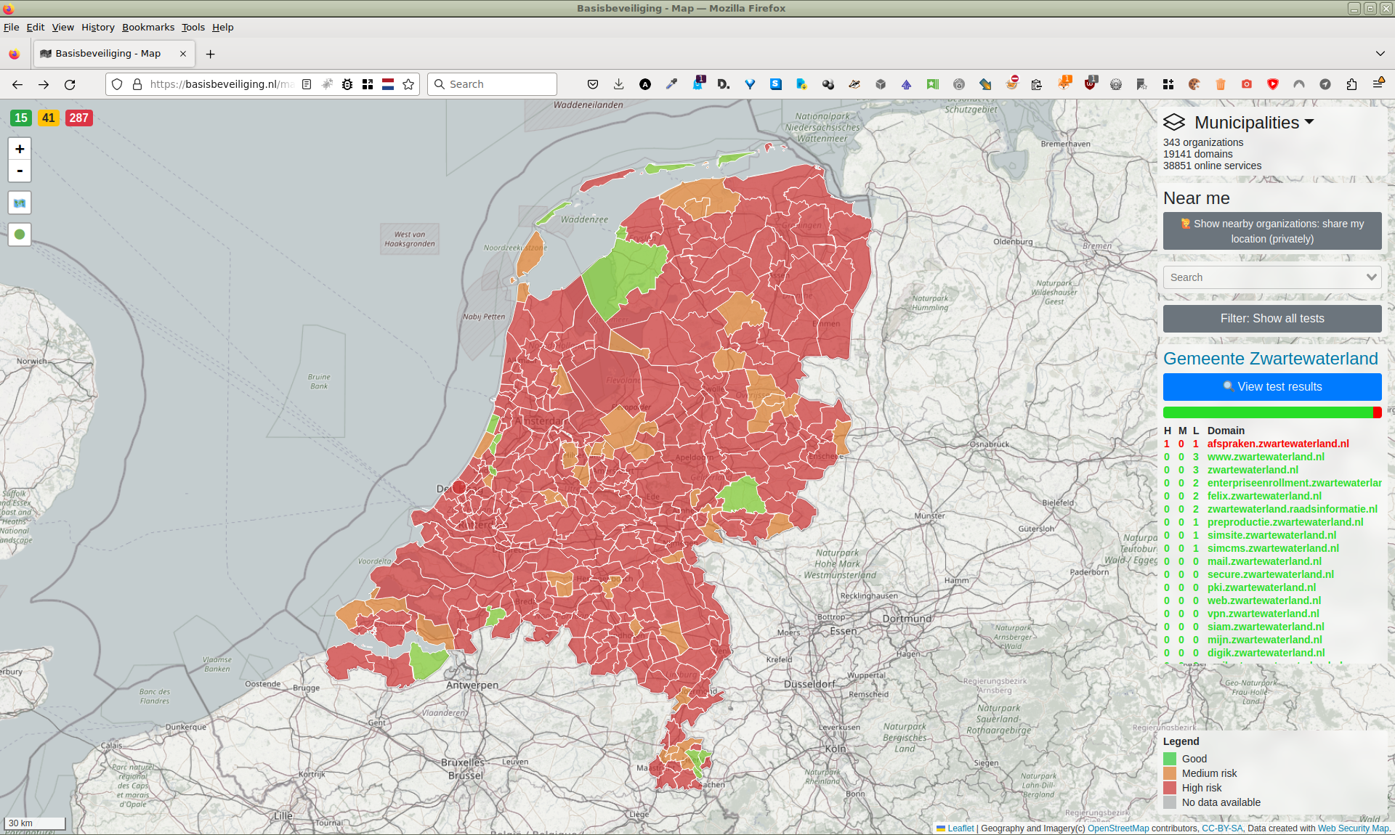Reload the current page
Screen dimensions: 1395x835
point(70,84)
